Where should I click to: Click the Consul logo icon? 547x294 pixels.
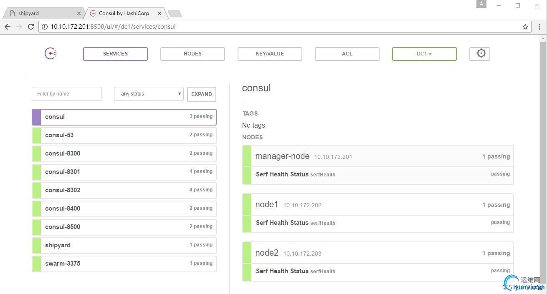tap(51, 53)
